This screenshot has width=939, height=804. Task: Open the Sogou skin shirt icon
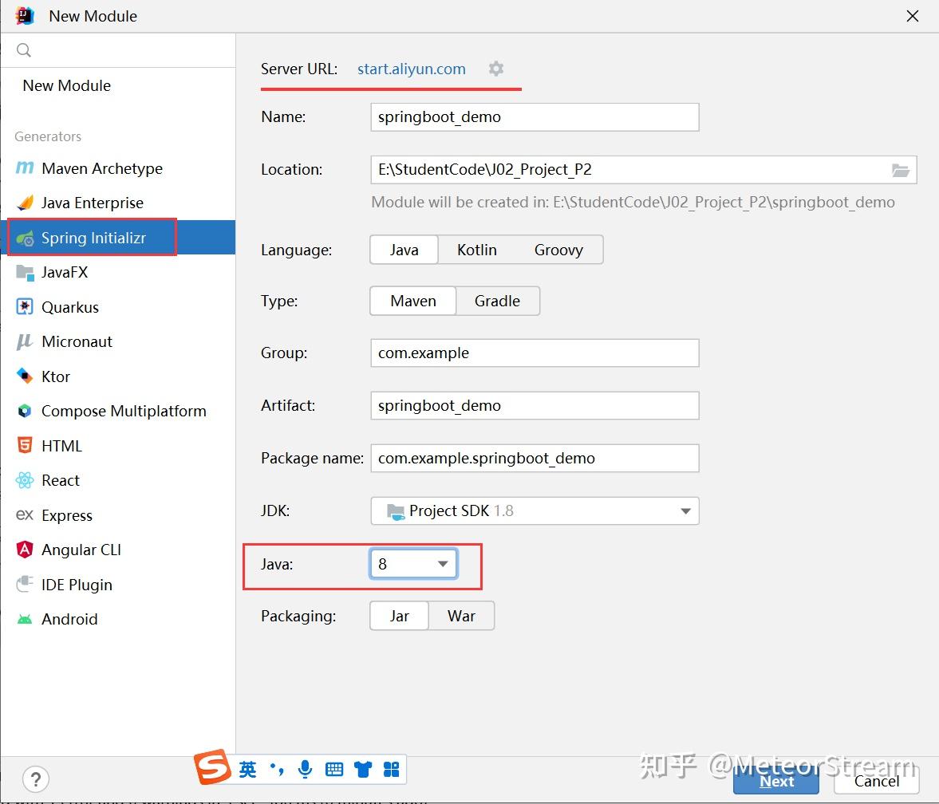[x=363, y=769]
